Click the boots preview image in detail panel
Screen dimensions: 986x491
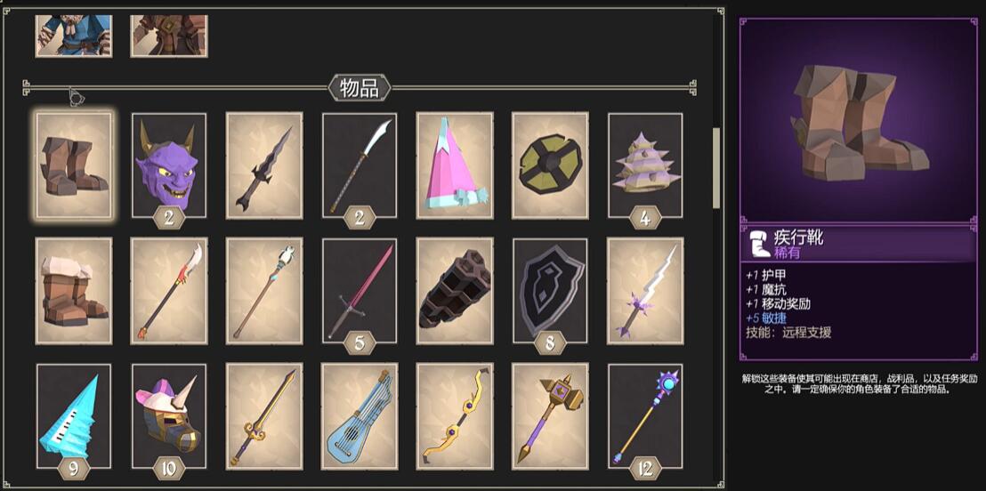pos(859,120)
